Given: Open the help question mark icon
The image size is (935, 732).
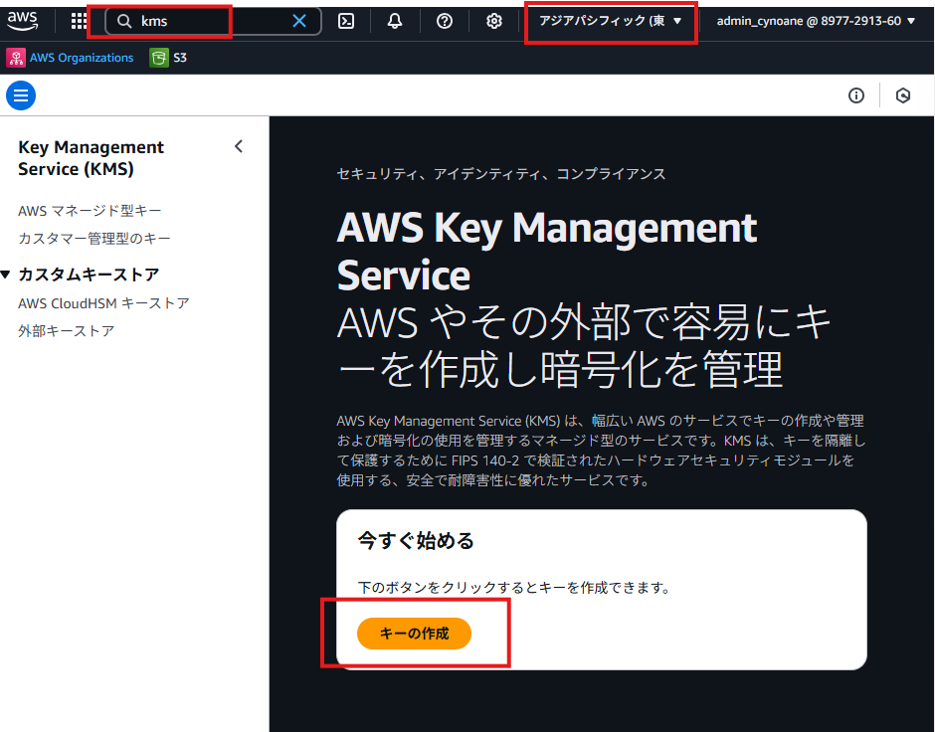Looking at the screenshot, I should pyautogui.click(x=445, y=22).
